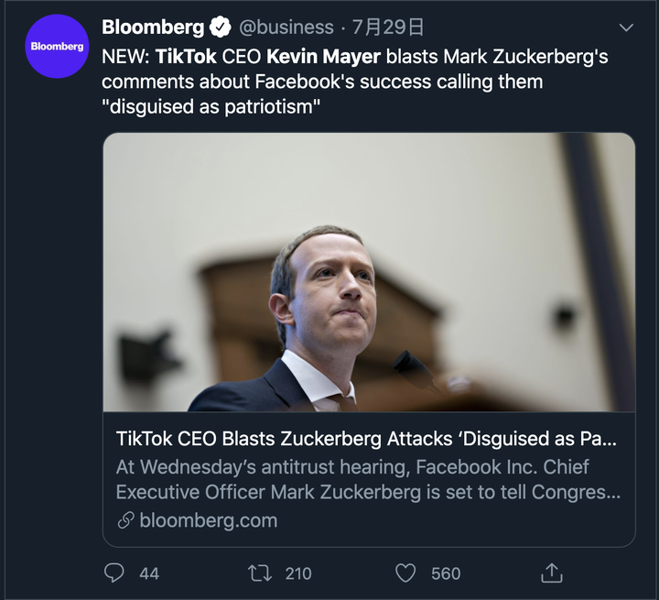
Task: Like the tweet with the heart icon
Action: coord(405,573)
